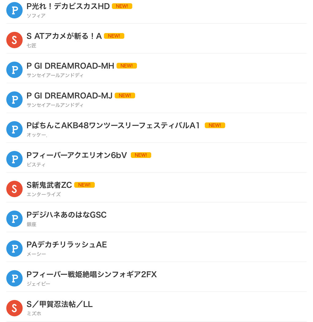Click the maker name サンセイアールアンドディ under DREAMROAD-MJ
The image size is (313, 322).
click(55, 105)
